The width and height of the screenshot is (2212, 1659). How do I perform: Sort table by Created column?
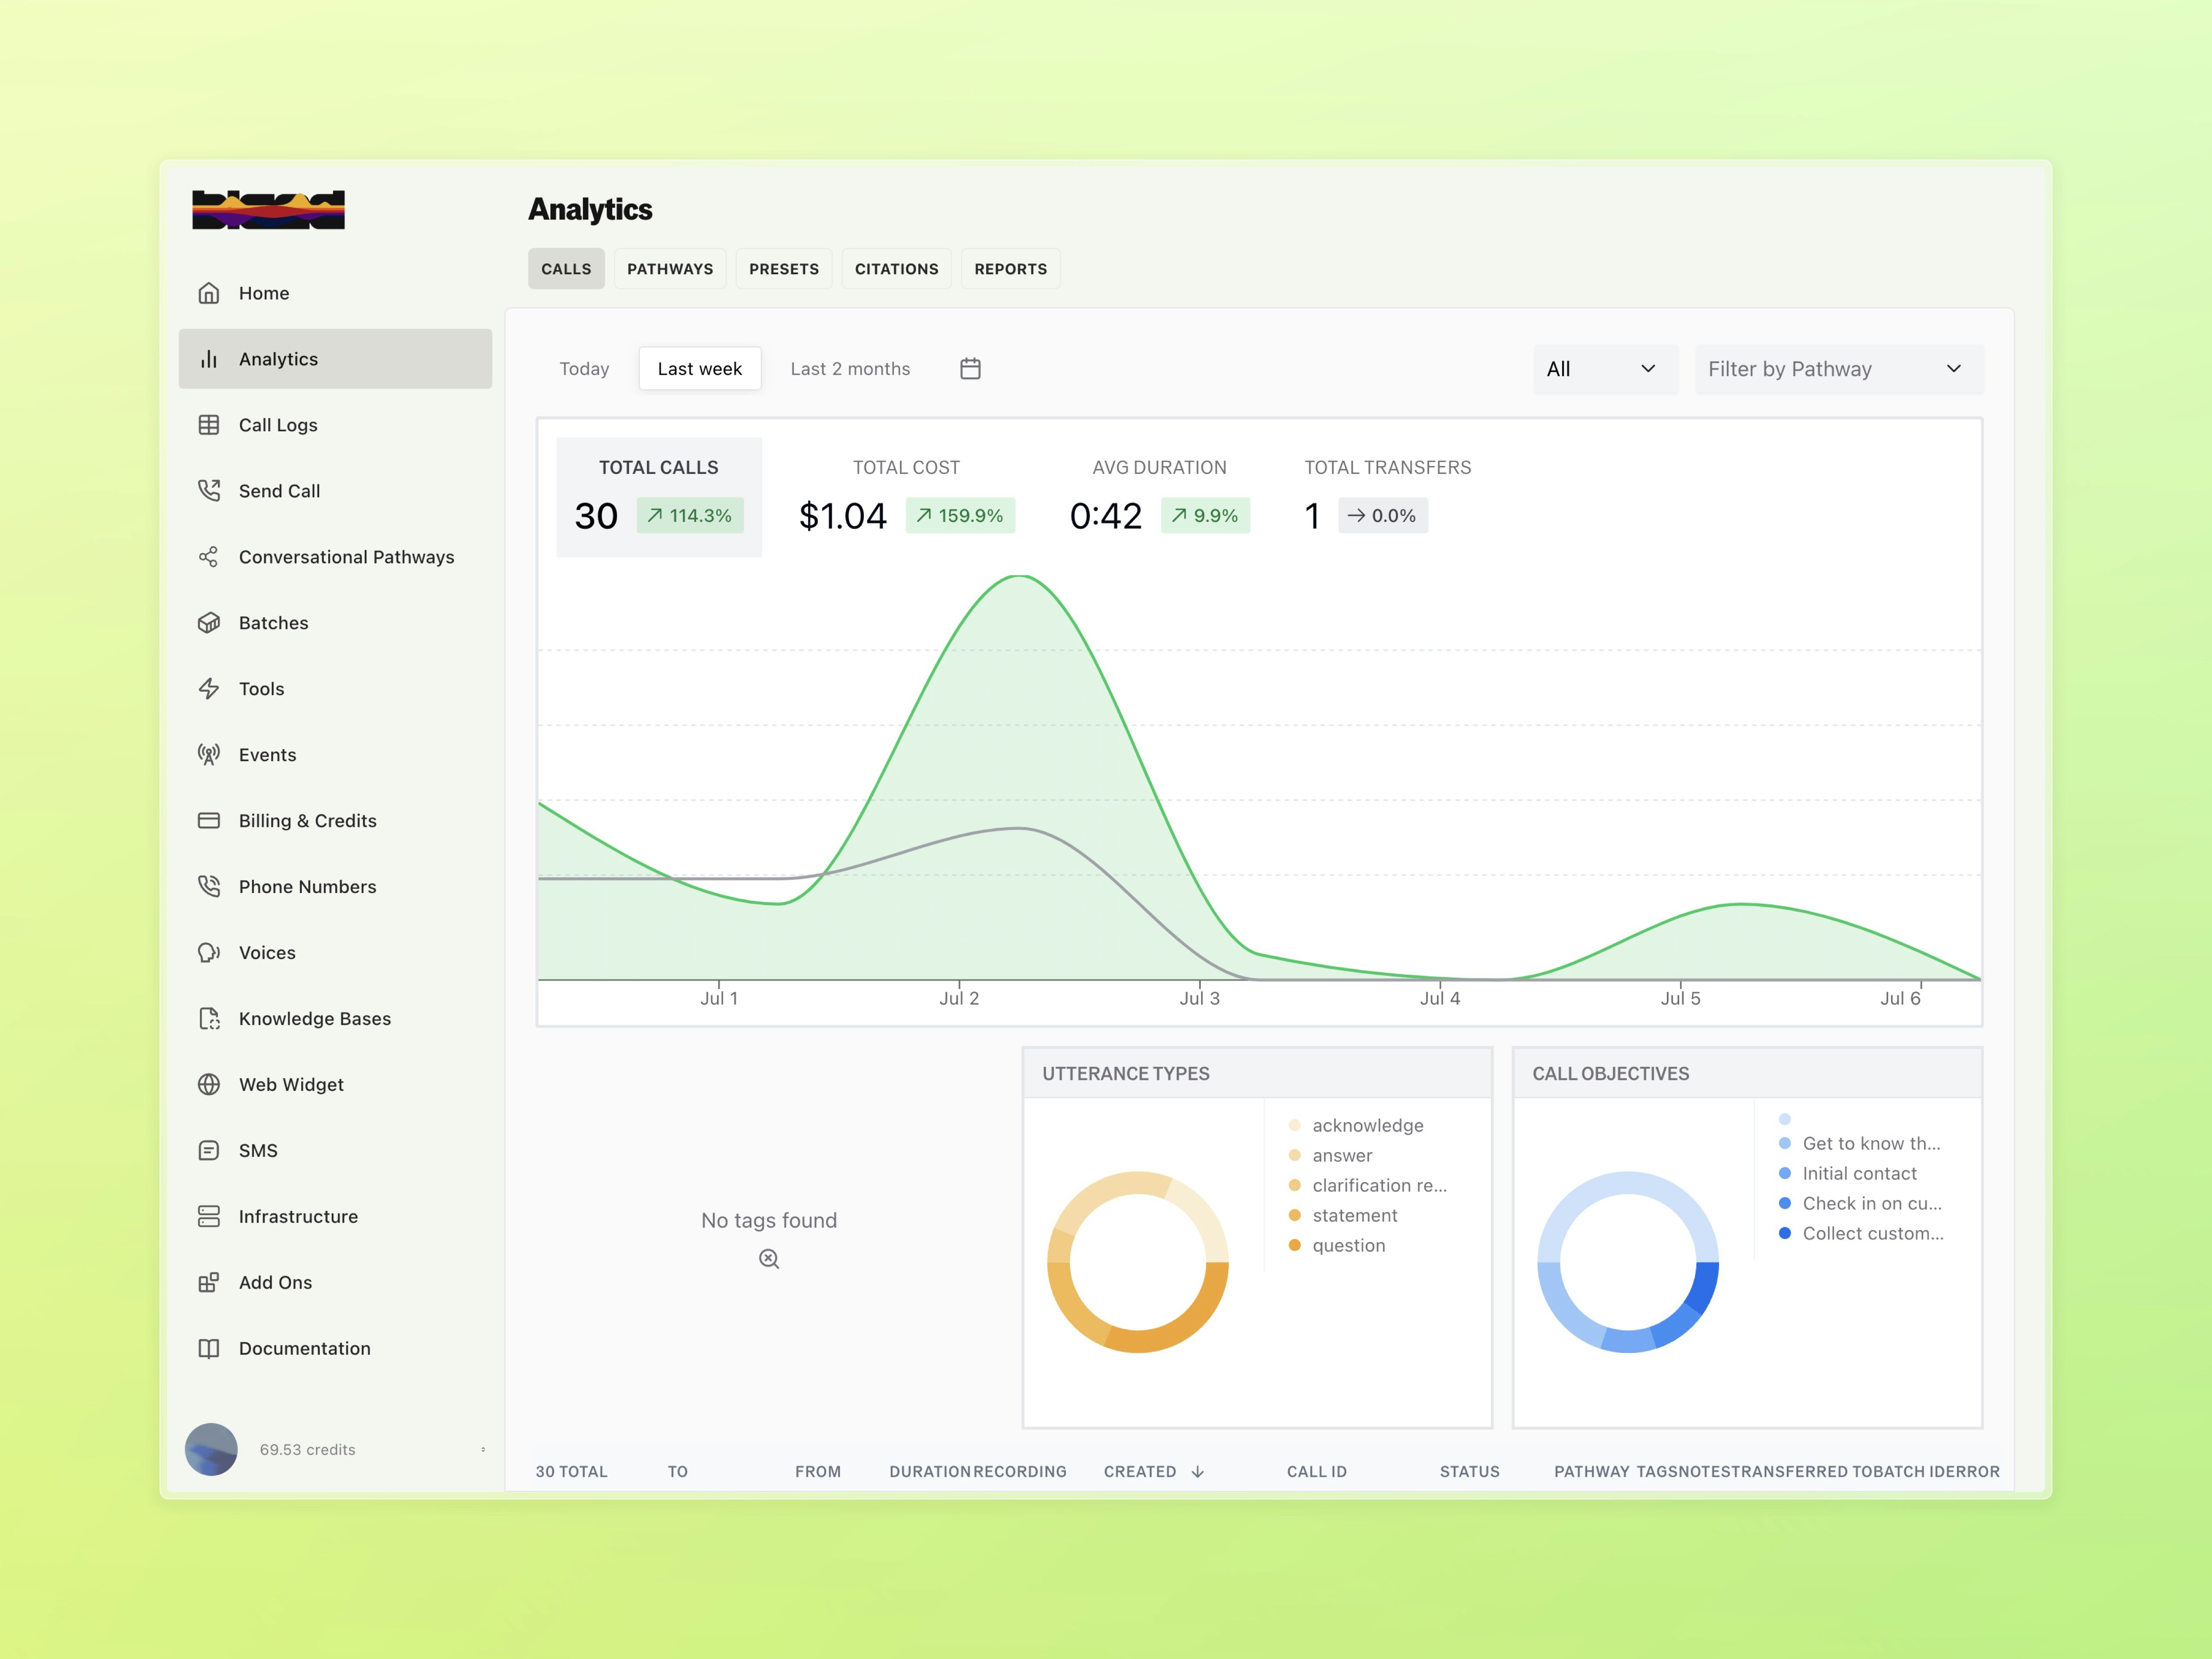(1152, 1471)
